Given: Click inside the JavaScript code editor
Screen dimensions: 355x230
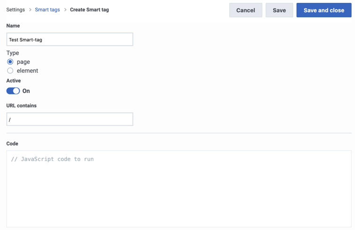Looking at the screenshot, I should [179, 189].
